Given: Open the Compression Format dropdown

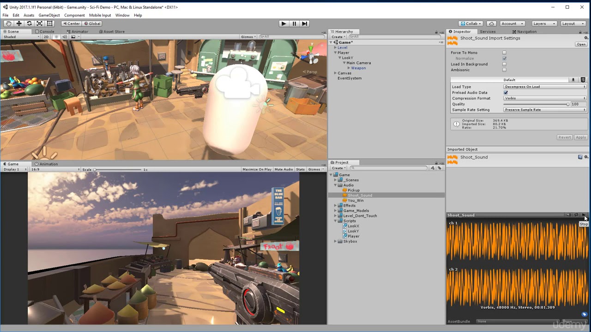Looking at the screenshot, I should point(545,98).
